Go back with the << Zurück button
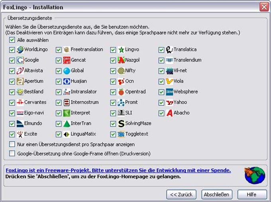The image size is (271, 202). [x=181, y=194]
